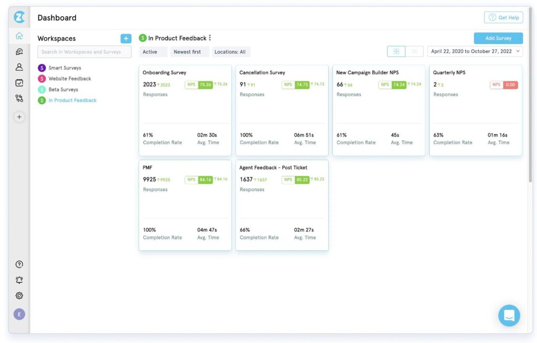
Task: Open the date range picker dropdown
Action: coord(474,51)
